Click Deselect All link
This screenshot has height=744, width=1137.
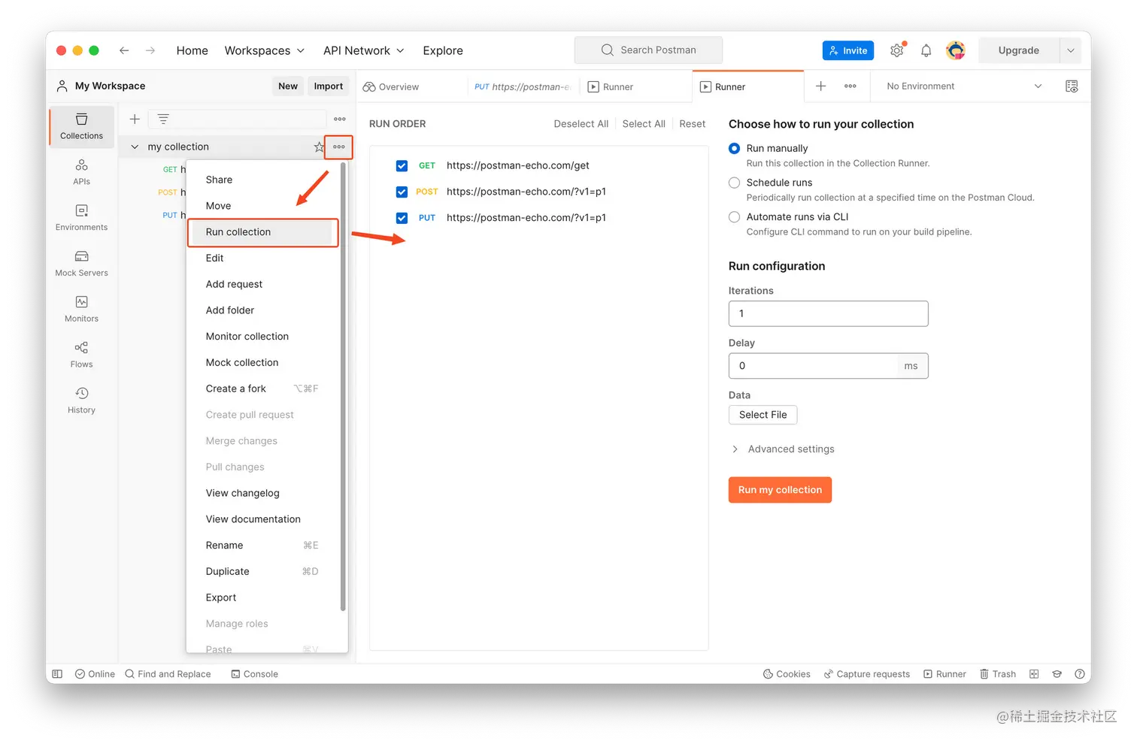(x=581, y=124)
